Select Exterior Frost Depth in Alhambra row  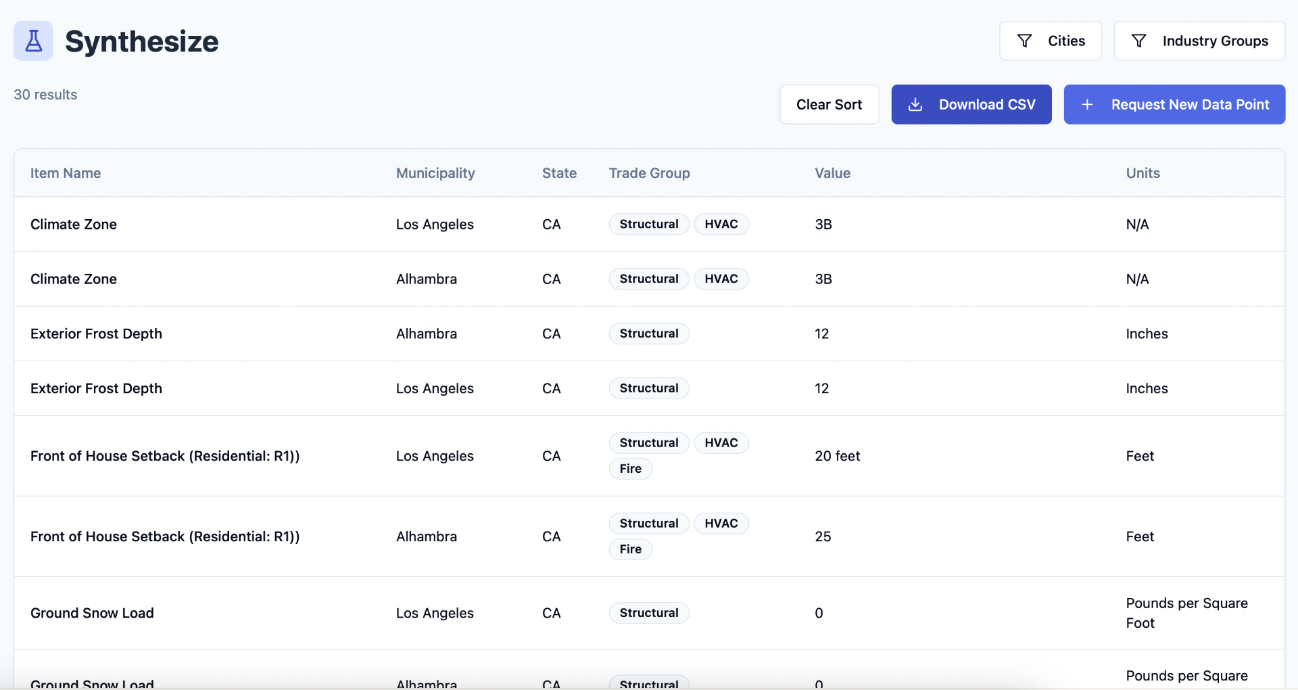96,334
